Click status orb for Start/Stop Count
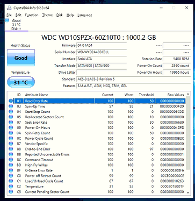 [x=11, y=112]
